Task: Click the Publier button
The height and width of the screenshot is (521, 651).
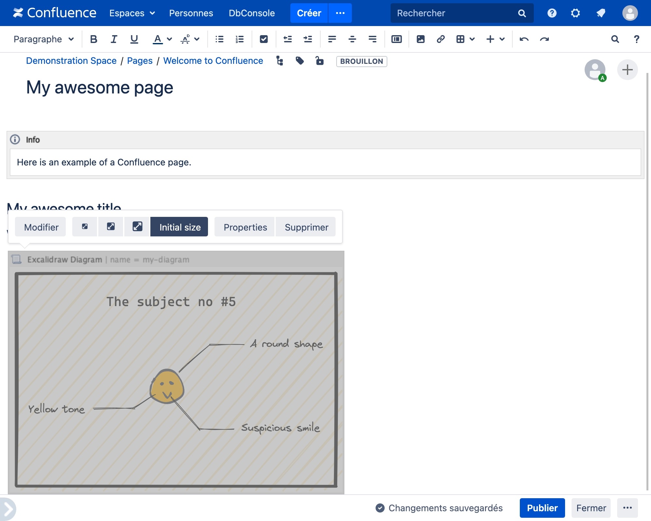Action: click(x=542, y=508)
